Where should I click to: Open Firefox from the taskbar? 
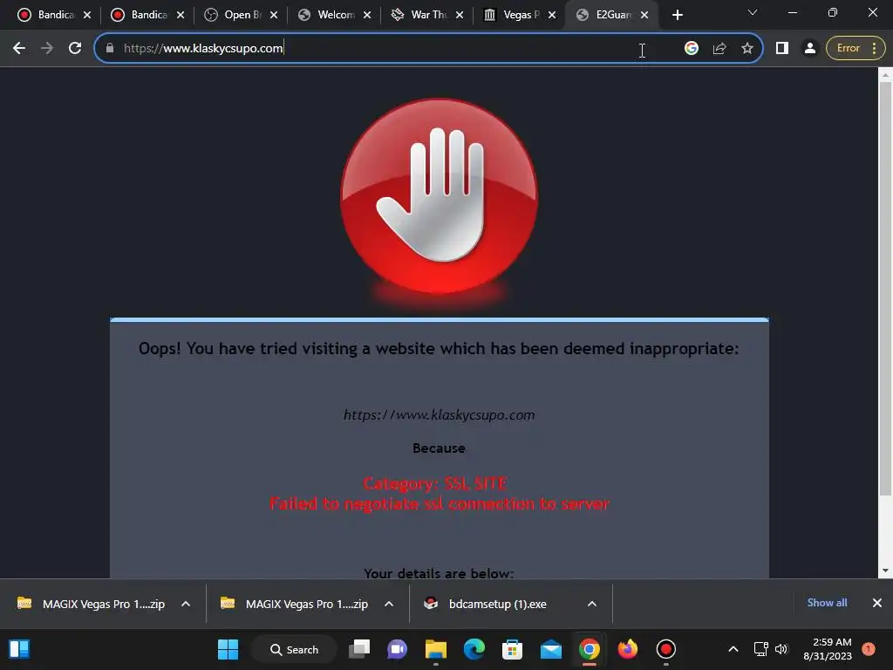[x=628, y=649]
